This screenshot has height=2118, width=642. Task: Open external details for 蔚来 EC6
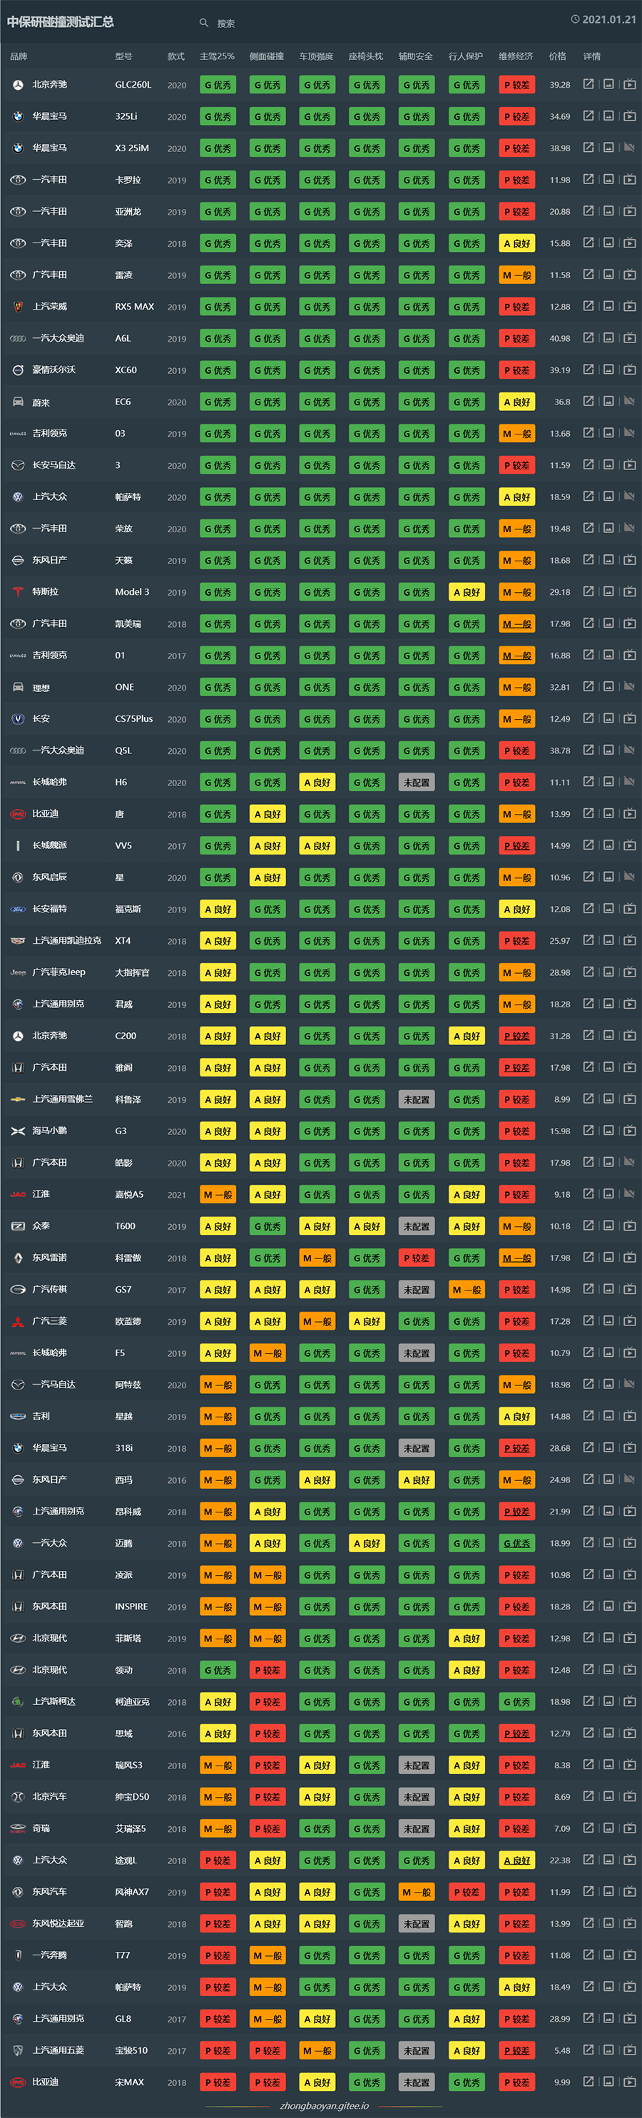pyautogui.click(x=588, y=401)
